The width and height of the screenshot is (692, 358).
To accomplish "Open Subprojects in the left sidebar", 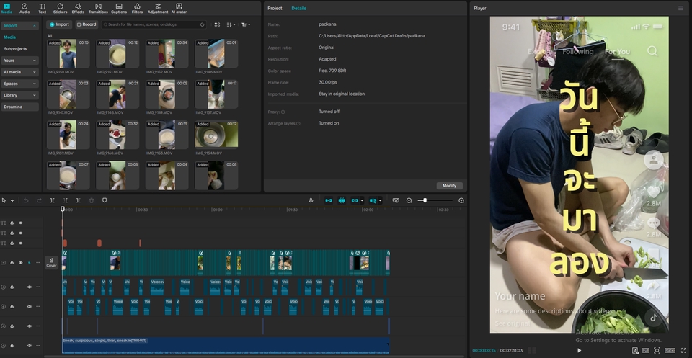I will point(15,48).
